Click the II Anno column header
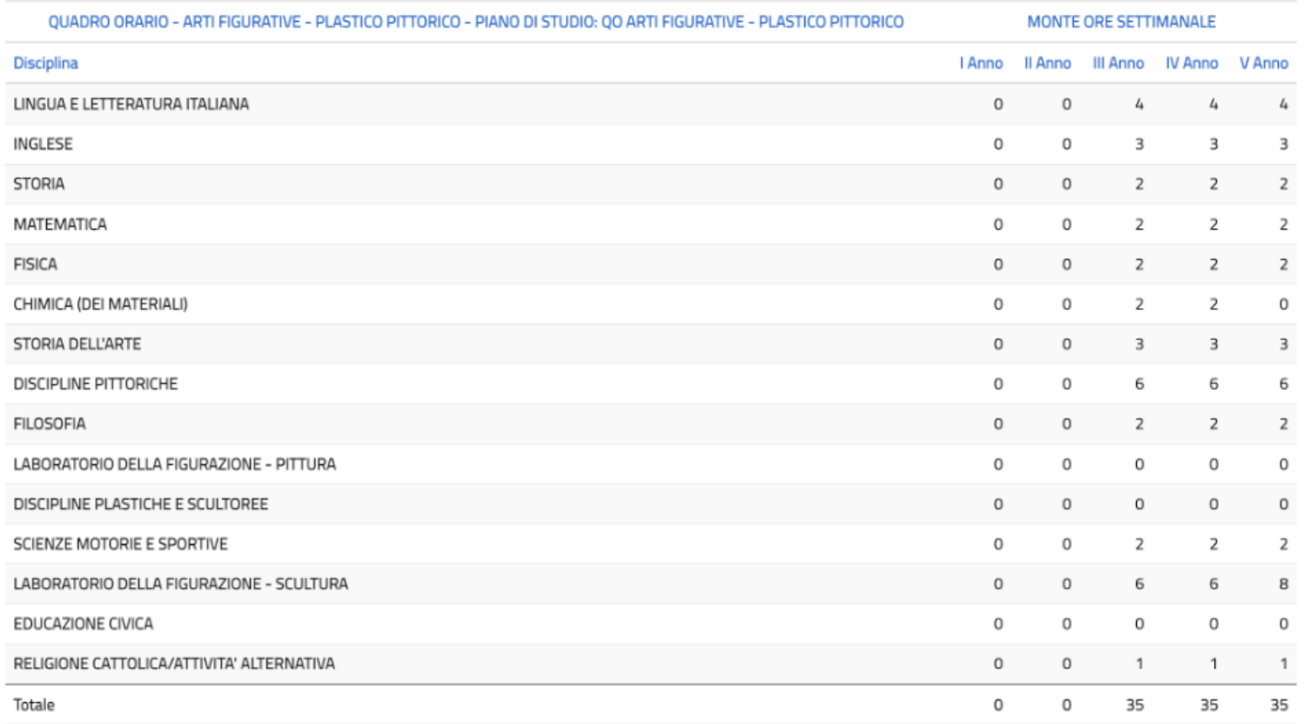Viewport: 1304px width, 724px height. click(x=1047, y=64)
